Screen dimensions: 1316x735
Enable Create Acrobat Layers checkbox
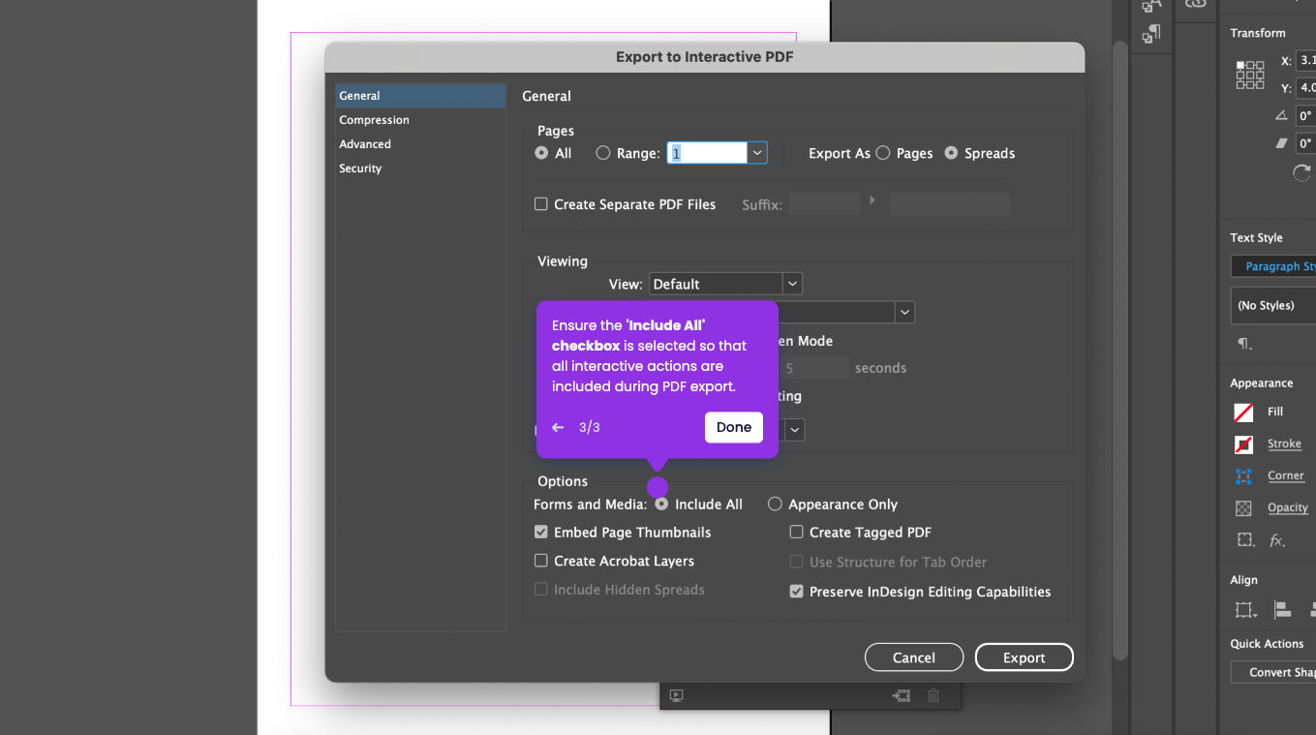[541, 561]
